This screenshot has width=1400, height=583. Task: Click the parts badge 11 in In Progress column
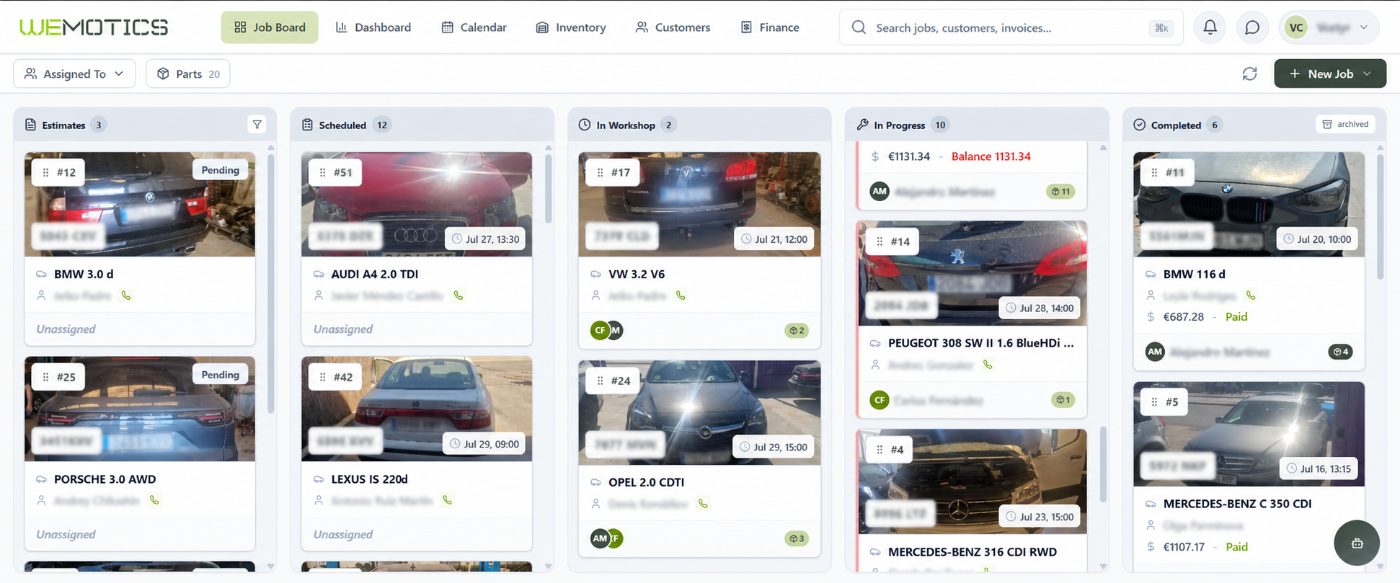point(1060,192)
